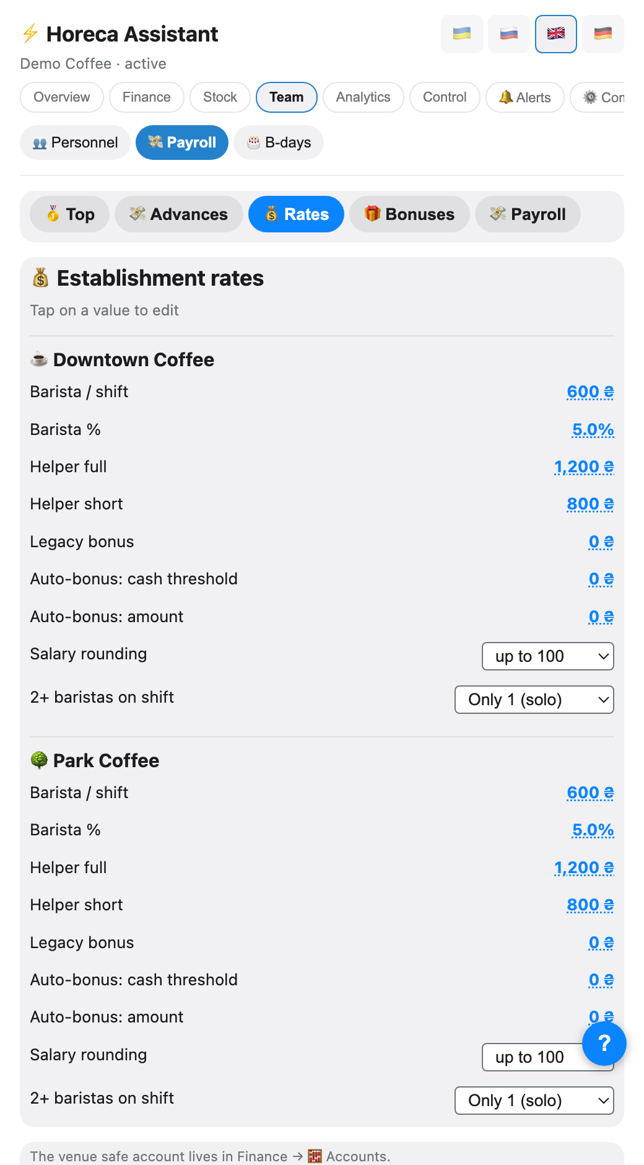This screenshot has height=1165, width=644.
Task: Edit Downtown Coffee Helper full 1,200 ₴ value
Action: point(584,467)
